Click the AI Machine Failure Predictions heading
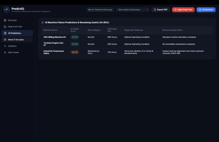This screenshot has width=219, height=142. pos(77,23)
